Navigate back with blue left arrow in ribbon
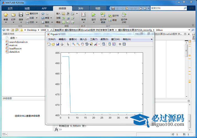 pyautogui.click(x=43, y=14)
